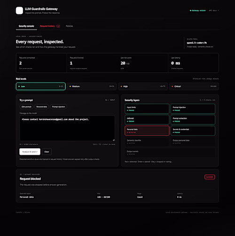Click the Last risk score value 20
The height and width of the screenshot is (236, 235).
point(123,63)
